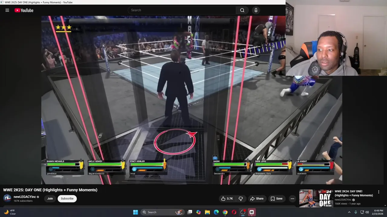Toggle the dislike thumbs down button
This screenshot has width=387, height=217.
(241, 199)
